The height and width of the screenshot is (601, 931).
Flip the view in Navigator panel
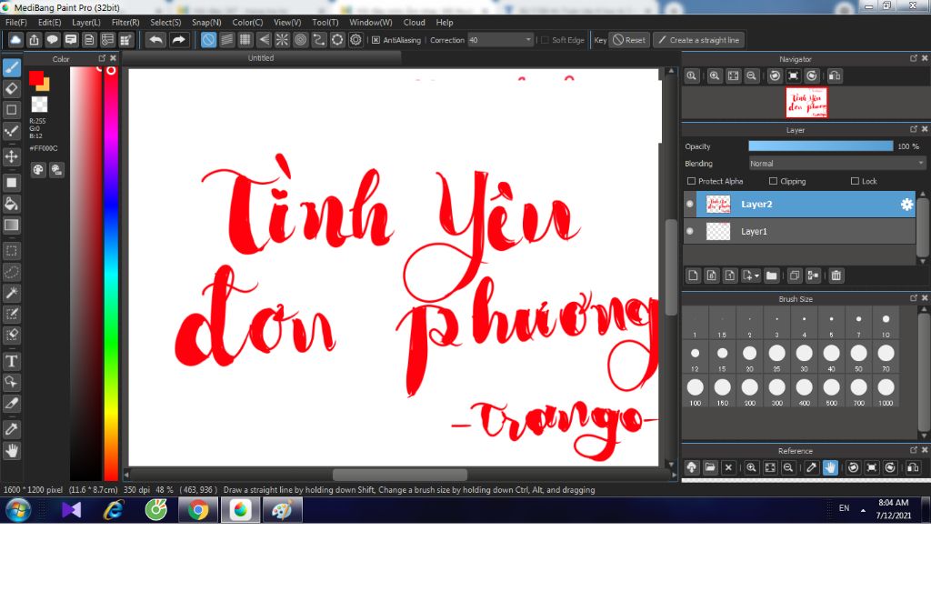(x=835, y=75)
